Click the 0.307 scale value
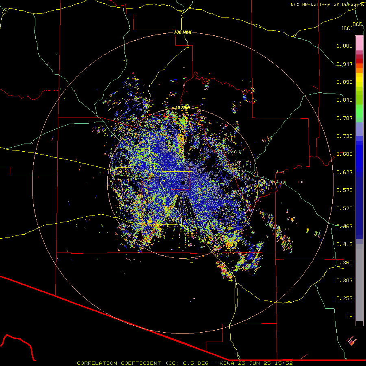The width and height of the screenshot is (366, 366). (x=344, y=281)
